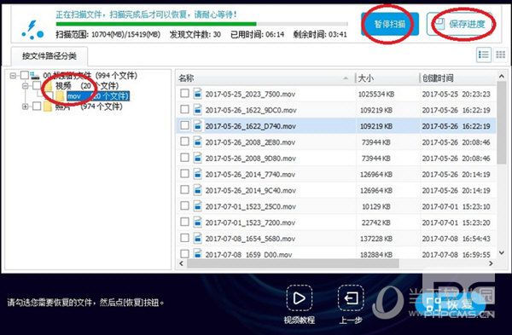Select file name 2017-07-01_1523_7200.mov

tap(250, 222)
